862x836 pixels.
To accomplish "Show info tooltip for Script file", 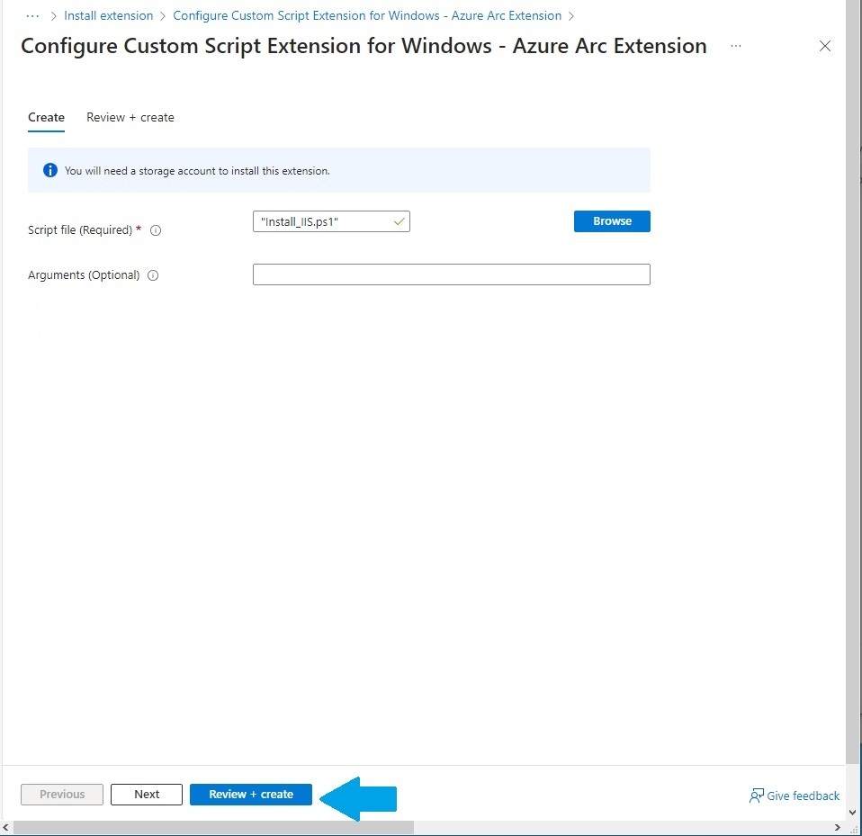I will pyautogui.click(x=156, y=230).
